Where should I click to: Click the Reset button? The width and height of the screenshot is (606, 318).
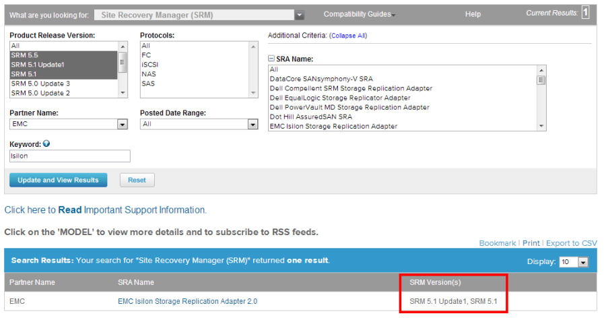137,180
